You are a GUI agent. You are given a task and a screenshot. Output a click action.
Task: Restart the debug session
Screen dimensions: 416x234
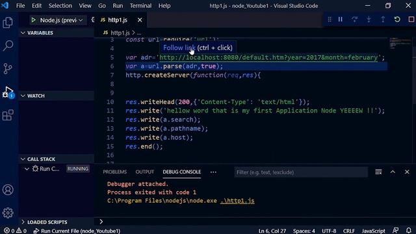pyautogui.click(x=397, y=19)
